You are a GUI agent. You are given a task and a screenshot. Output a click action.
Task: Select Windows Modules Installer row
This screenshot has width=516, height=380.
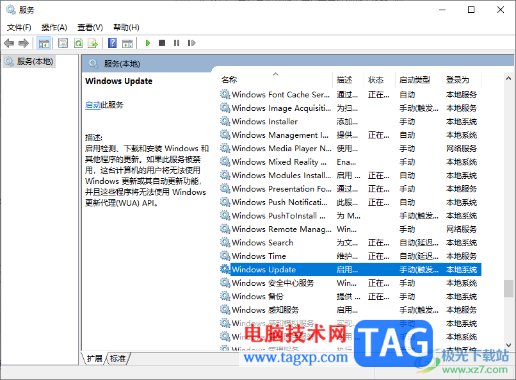pos(350,176)
